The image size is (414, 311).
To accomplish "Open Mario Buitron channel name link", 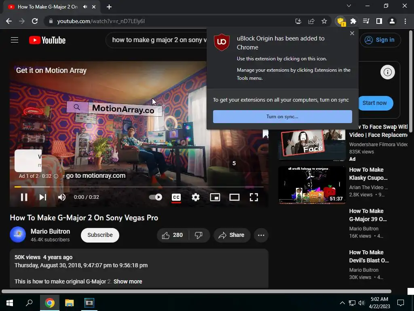I will point(50,231).
